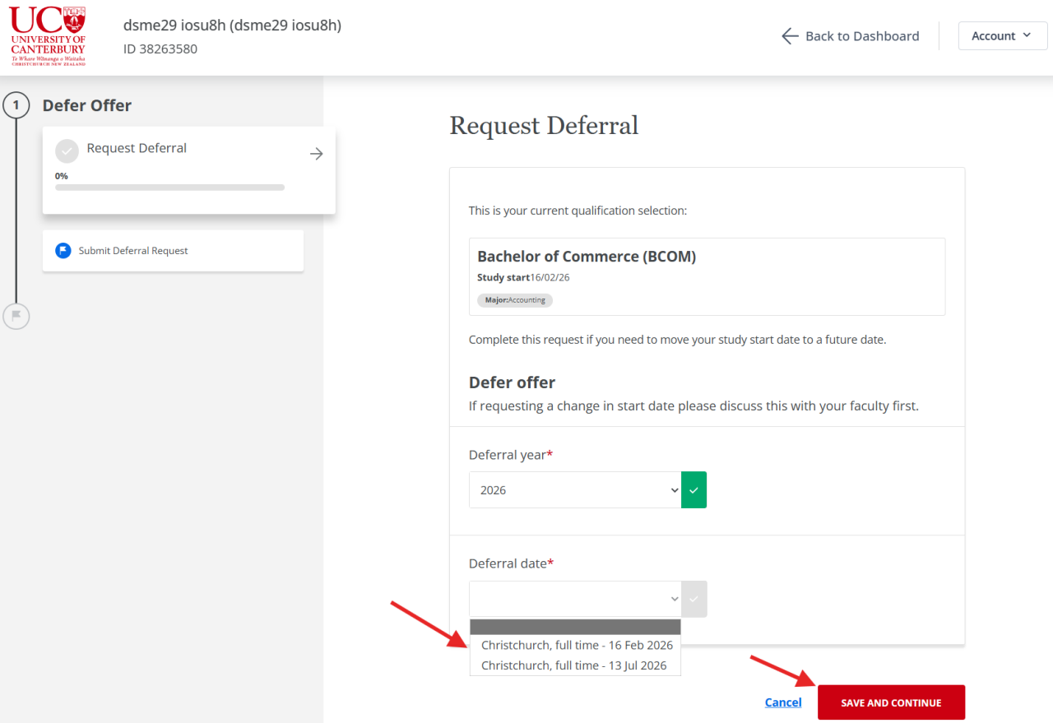Viewport: 1053px width, 723px height.
Task: Select Christchurch, full time - 16 Feb 2026
Action: click(577, 646)
